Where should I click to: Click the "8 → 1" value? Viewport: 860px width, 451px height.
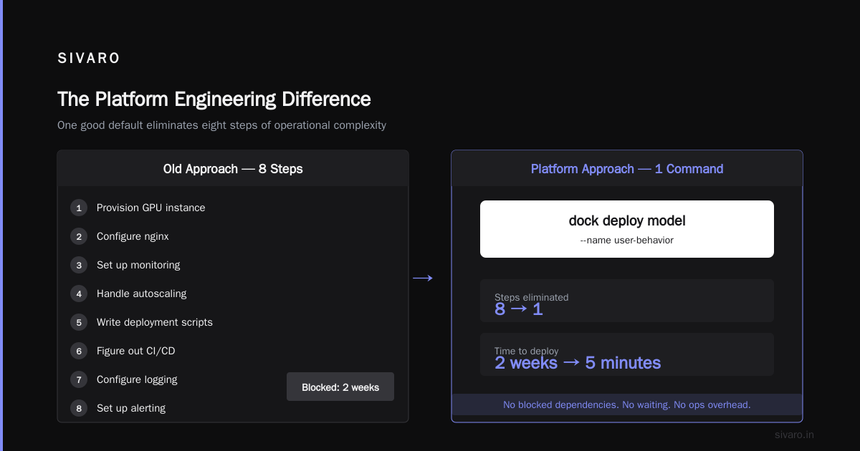pyautogui.click(x=519, y=309)
